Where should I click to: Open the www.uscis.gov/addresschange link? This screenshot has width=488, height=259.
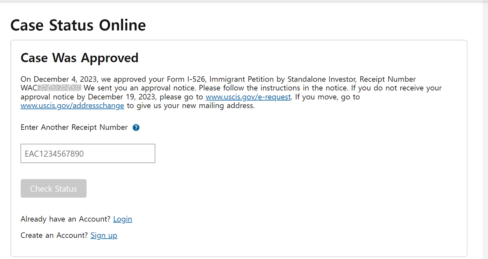click(x=72, y=106)
